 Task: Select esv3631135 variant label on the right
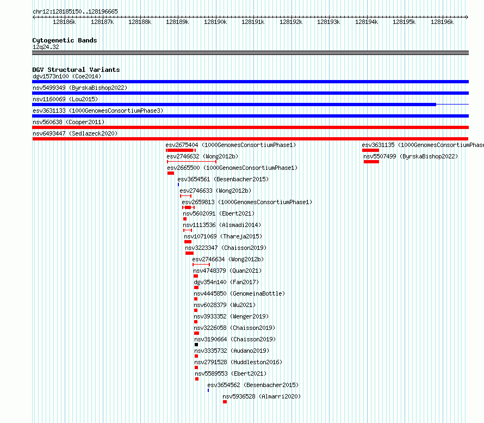[423, 145]
